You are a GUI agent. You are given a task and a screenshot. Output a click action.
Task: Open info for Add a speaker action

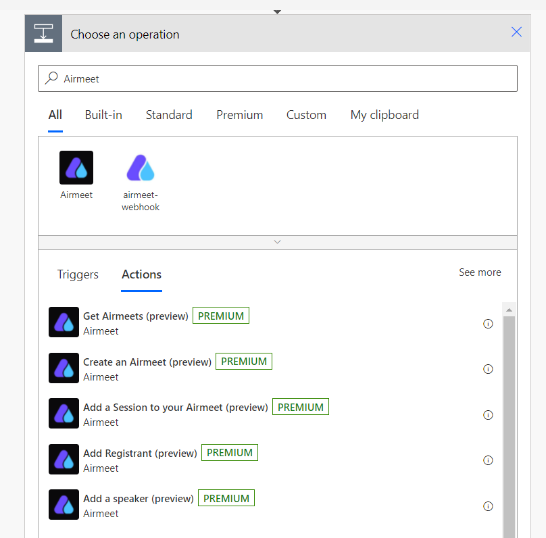click(488, 506)
